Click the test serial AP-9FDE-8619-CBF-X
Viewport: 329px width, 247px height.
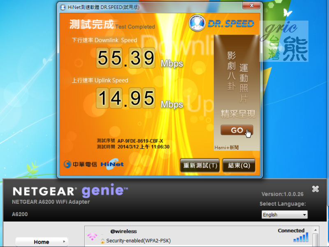pos(140,141)
